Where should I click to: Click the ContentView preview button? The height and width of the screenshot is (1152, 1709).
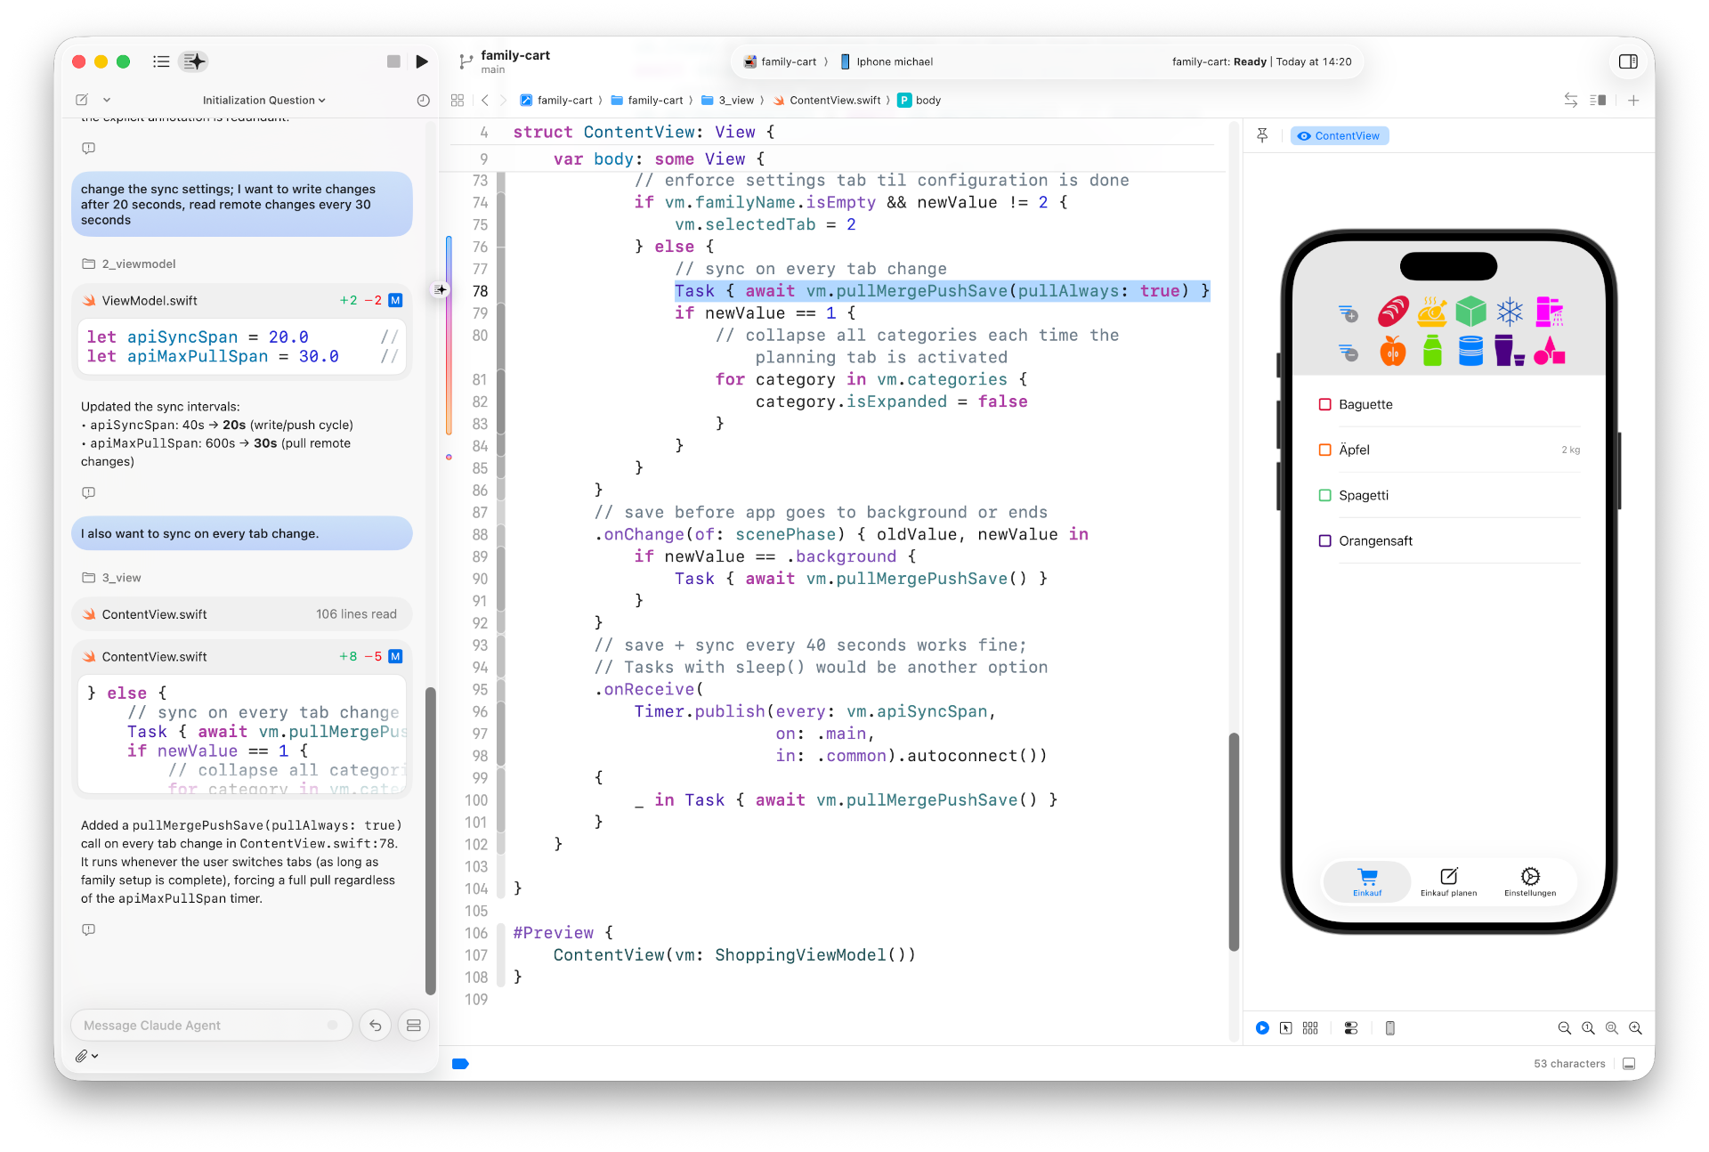coord(1340,135)
